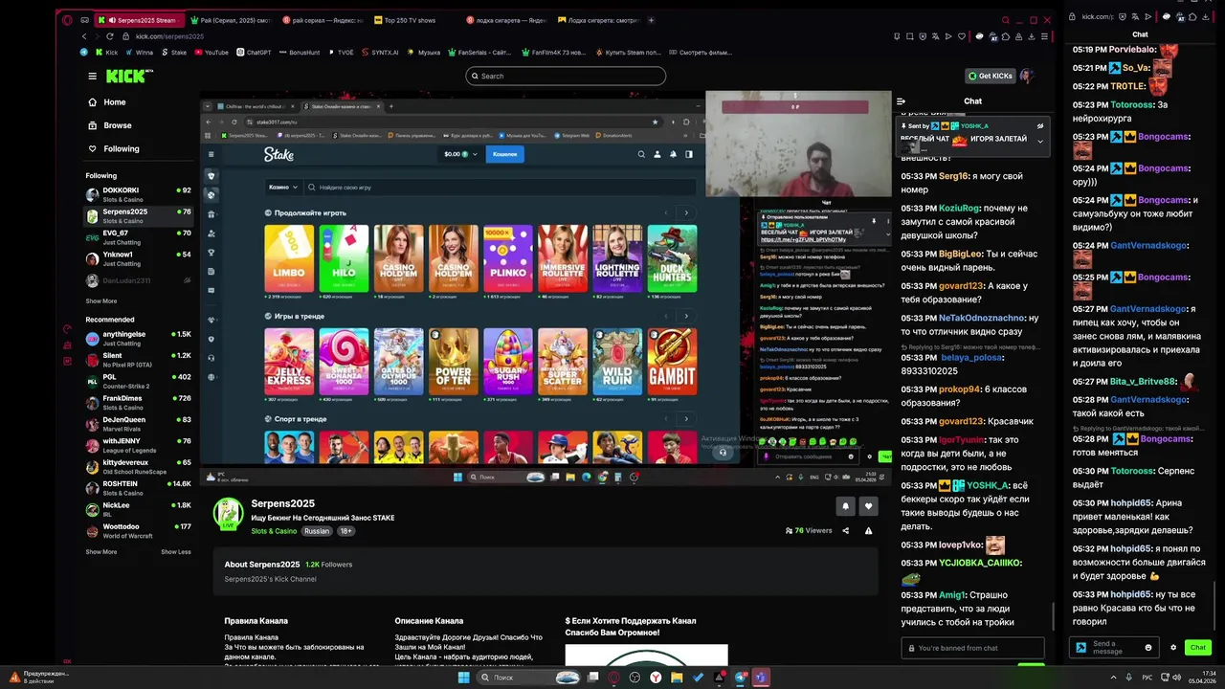The width and height of the screenshot is (1225, 689).
Task: Click Windows taskbar search box
Action: pos(529,678)
